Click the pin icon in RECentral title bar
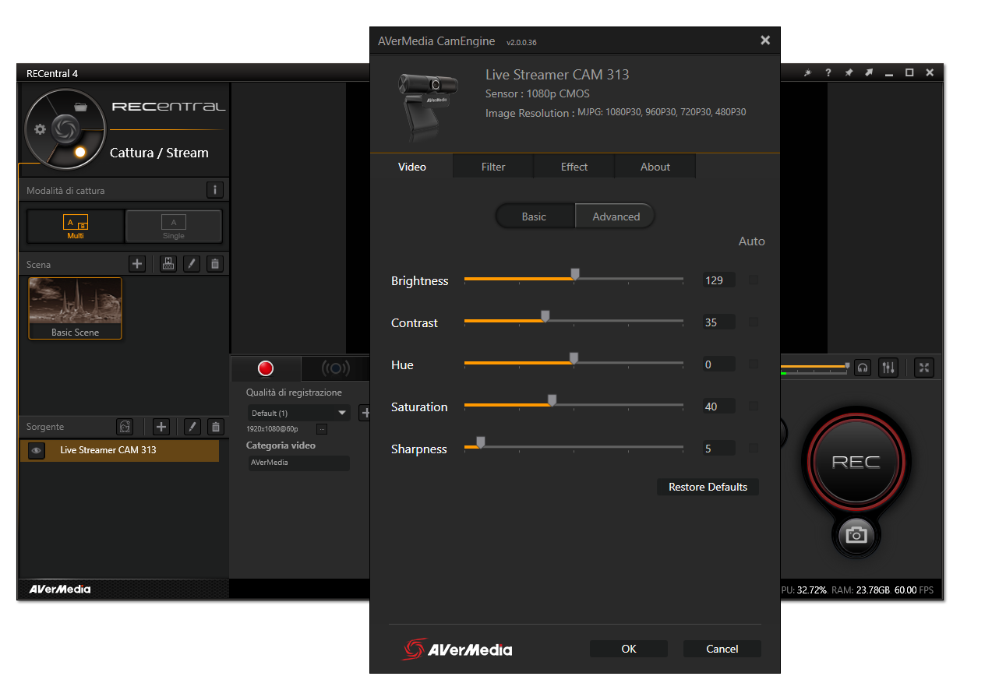The image size is (999, 683). click(x=849, y=73)
